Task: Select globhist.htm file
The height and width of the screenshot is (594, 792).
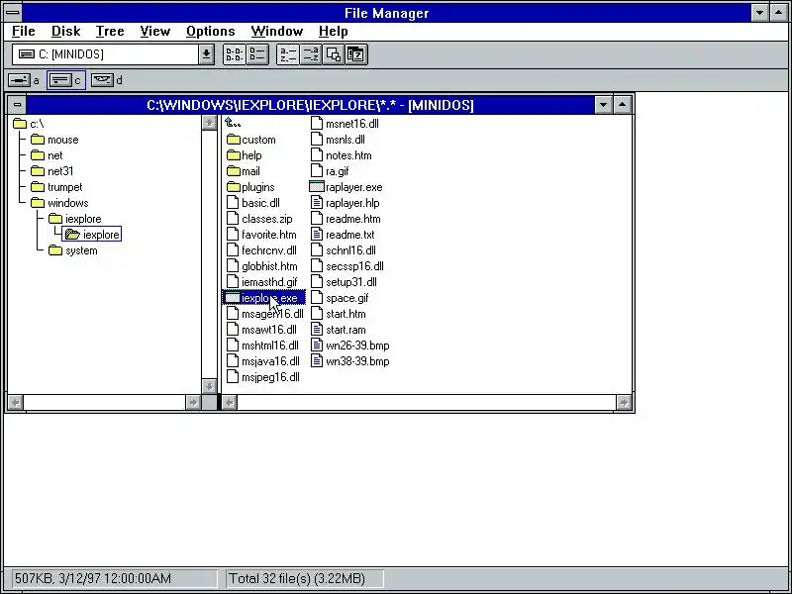Action: coord(262,266)
